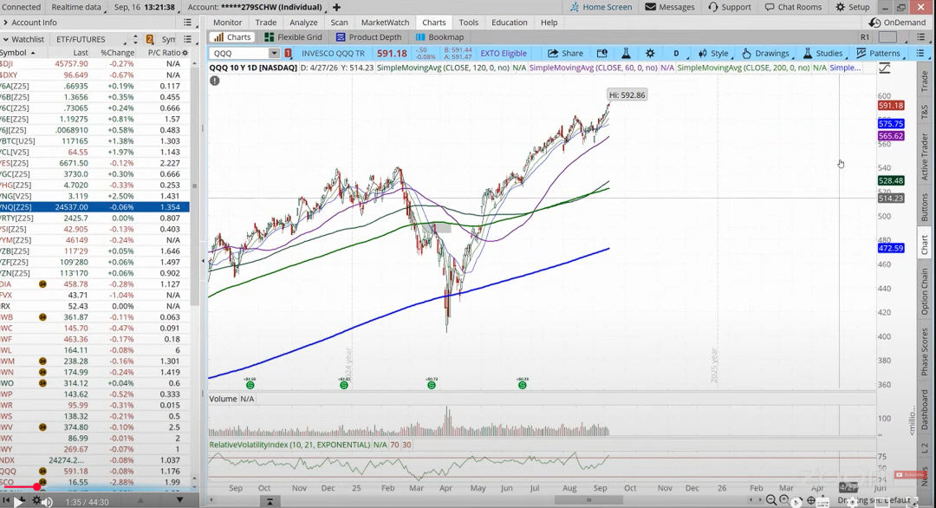
Task: Open the Product Depth subtab
Action: 368,37
